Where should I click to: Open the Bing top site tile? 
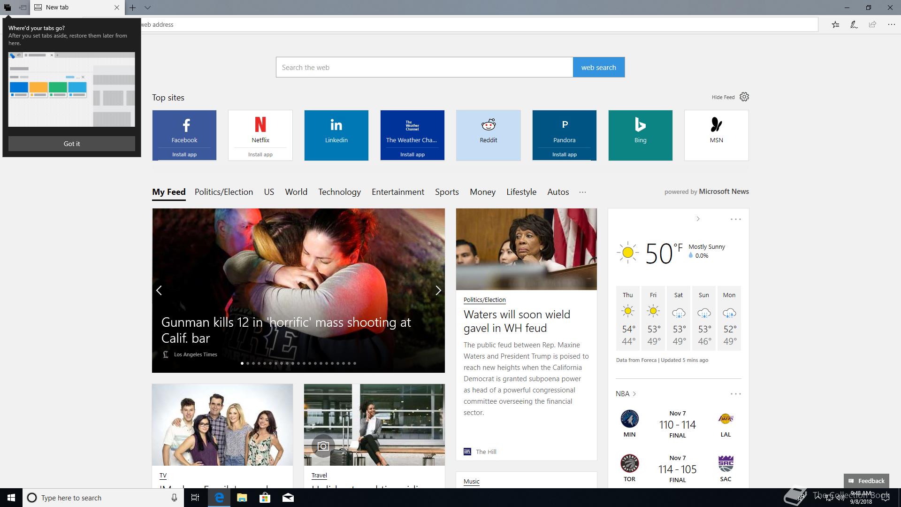point(641,136)
